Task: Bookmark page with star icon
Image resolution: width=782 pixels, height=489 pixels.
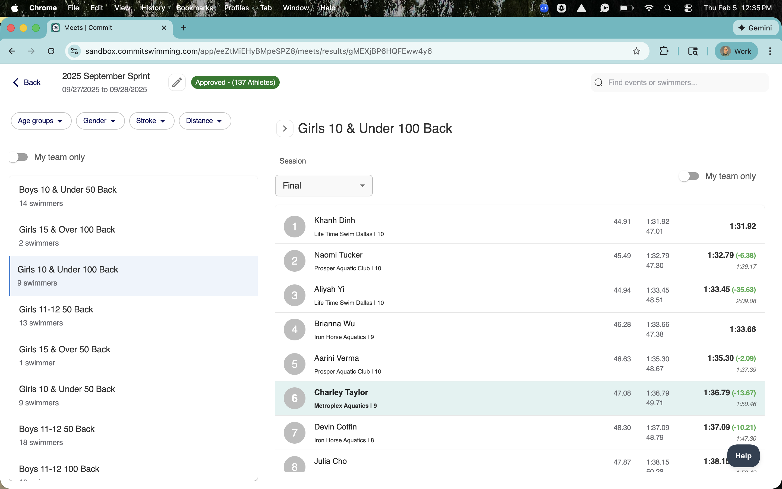Action: pos(636,51)
